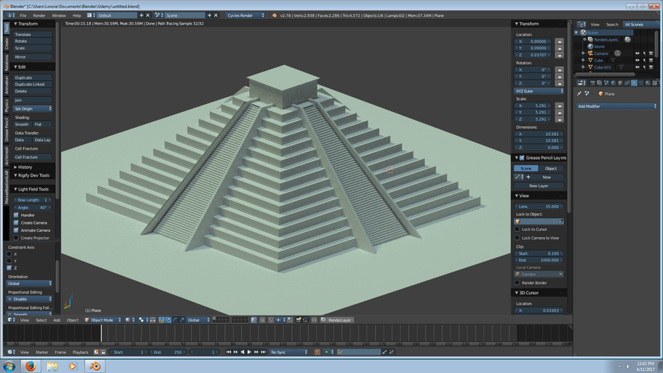Enable the Lock to Cursor checkbox
The image size is (663, 373).
pos(518,229)
